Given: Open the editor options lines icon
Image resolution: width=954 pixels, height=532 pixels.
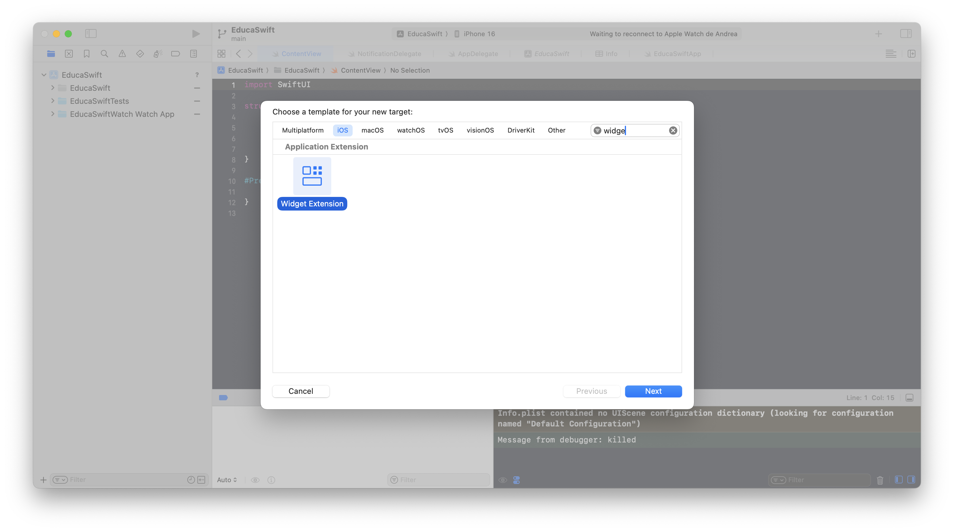Looking at the screenshot, I should 891,54.
